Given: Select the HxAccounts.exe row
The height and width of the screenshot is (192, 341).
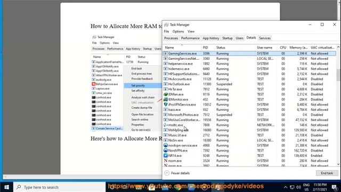Looking at the screenshot, I should 249,79.
